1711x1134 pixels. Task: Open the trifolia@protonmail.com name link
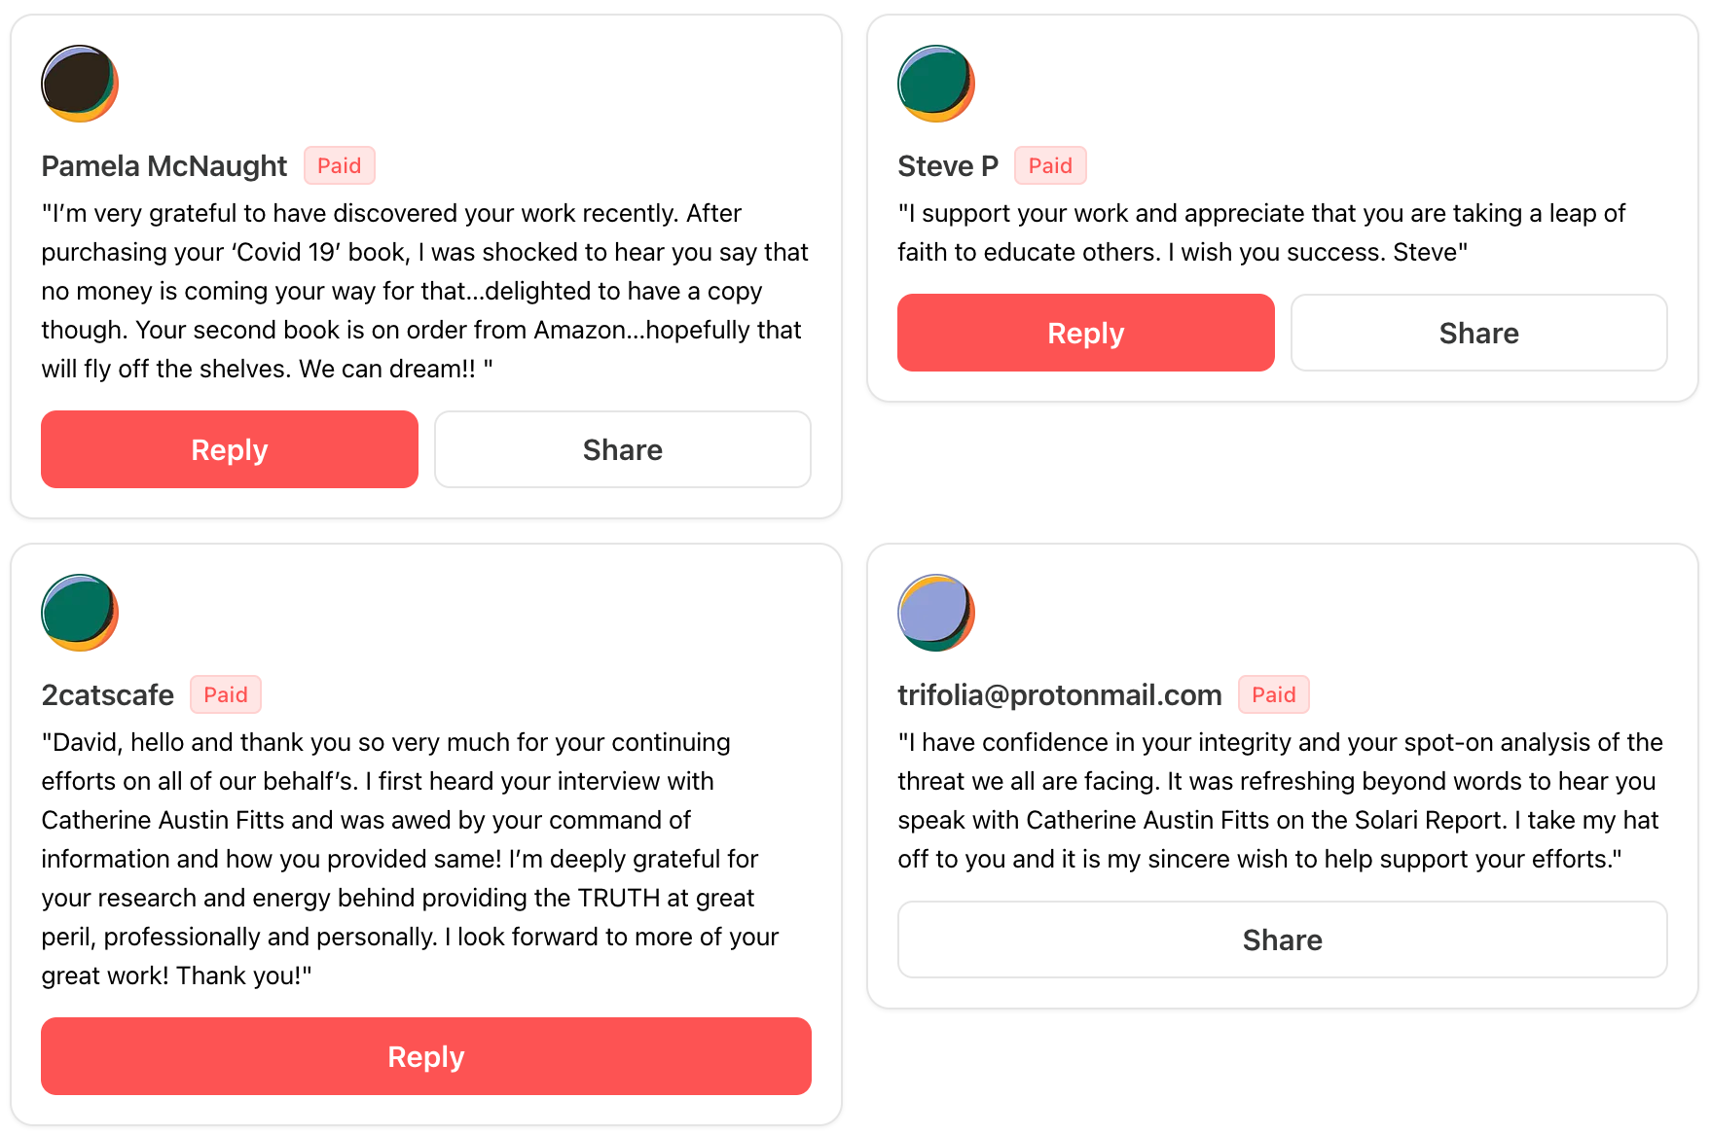1059,695
